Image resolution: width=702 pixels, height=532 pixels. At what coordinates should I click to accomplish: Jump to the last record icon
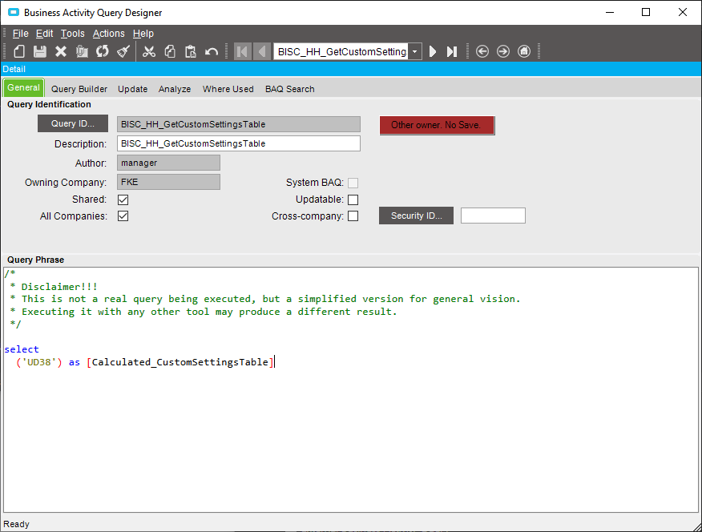tap(452, 51)
